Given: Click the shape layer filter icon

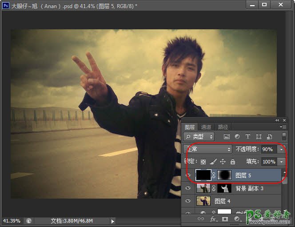Looking at the screenshot, I should pos(259,137).
